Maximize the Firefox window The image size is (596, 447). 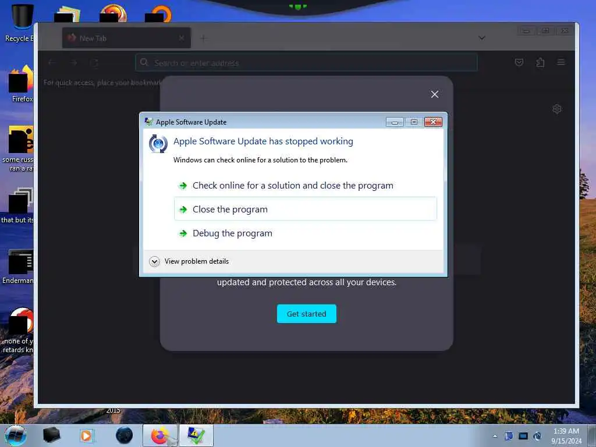[x=545, y=31]
